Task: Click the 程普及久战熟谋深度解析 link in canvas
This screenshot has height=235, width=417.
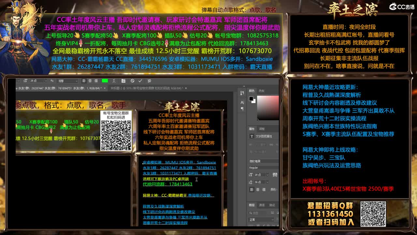Action: [163, 206]
